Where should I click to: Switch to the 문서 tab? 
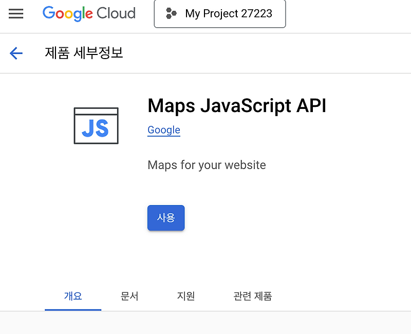tap(129, 296)
